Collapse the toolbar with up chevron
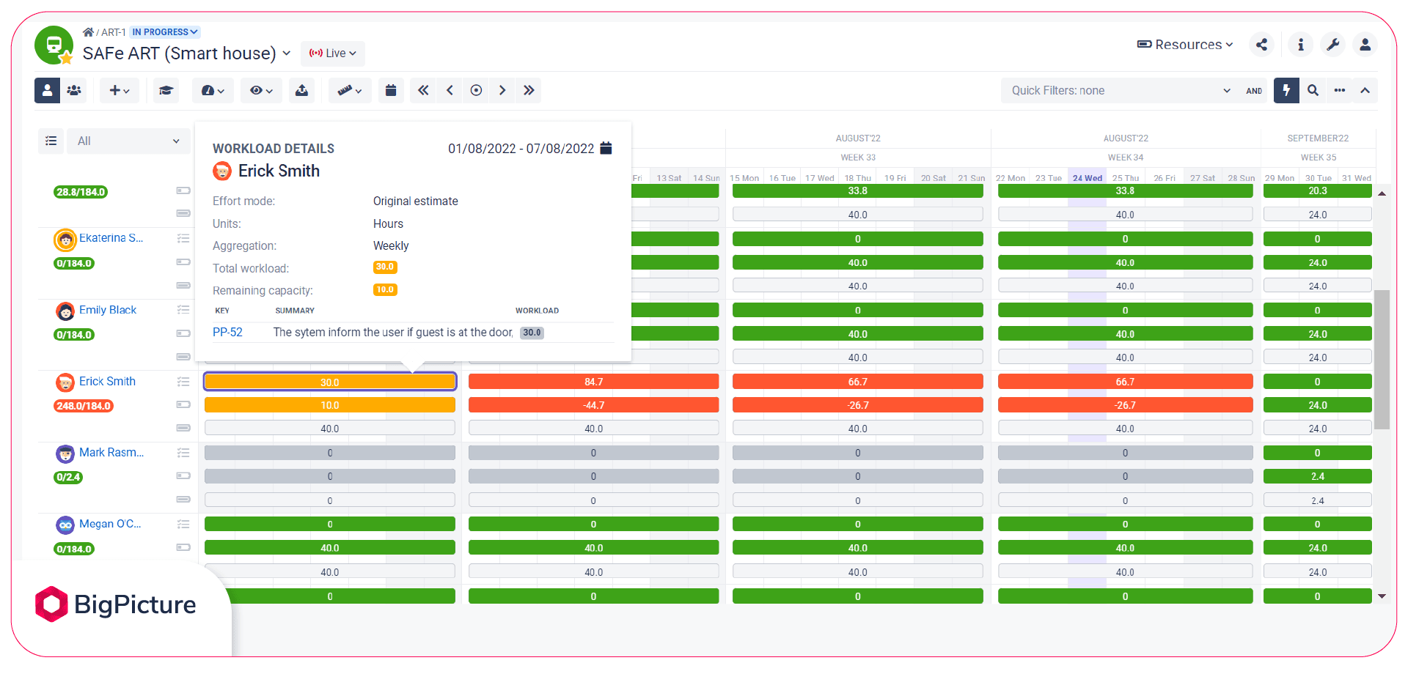Screen dimensions: 1408x674 1365,90
